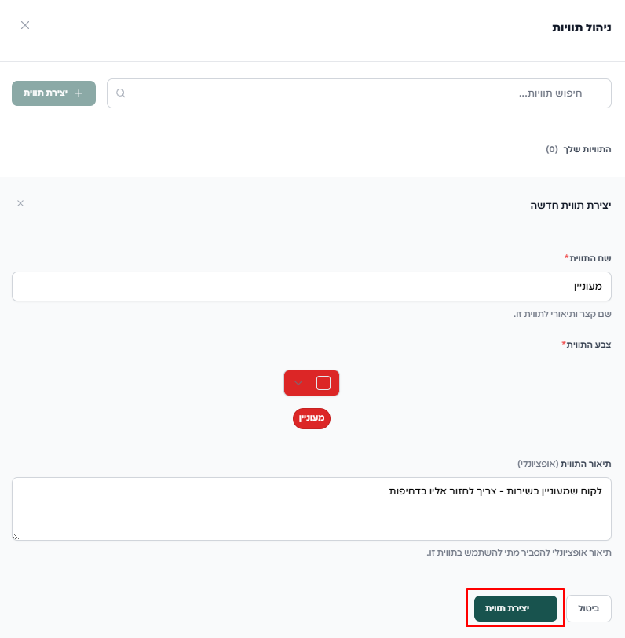Click the ניהול תוויות dialog title
Viewport: 625px width, 638px height.
(x=582, y=27)
